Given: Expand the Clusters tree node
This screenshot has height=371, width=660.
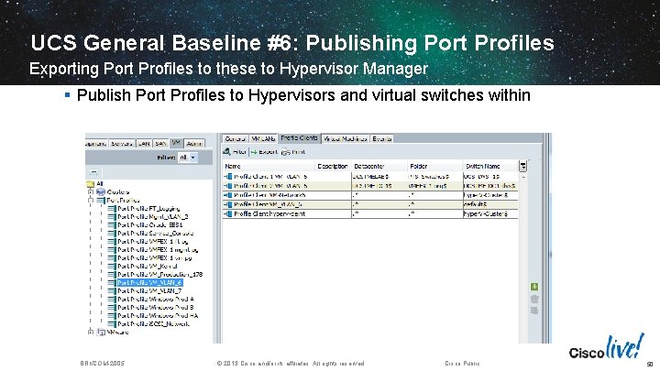Looking at the screenshot, I should pyautogui.click(x=91, y=191).
